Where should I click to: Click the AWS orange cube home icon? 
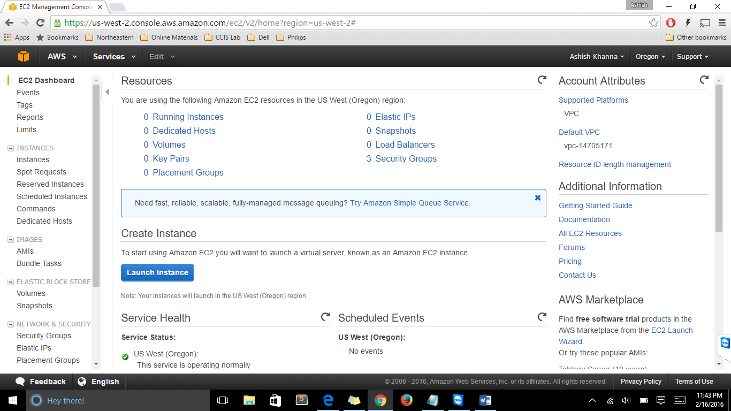[23, 57]
